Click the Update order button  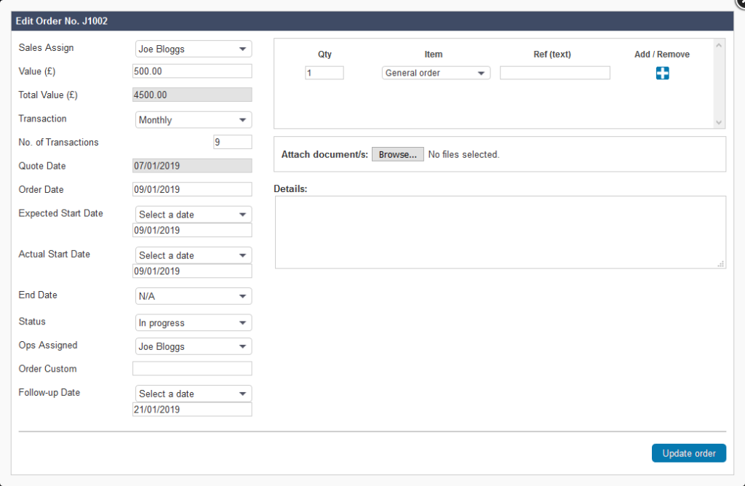tap(688, 453)
